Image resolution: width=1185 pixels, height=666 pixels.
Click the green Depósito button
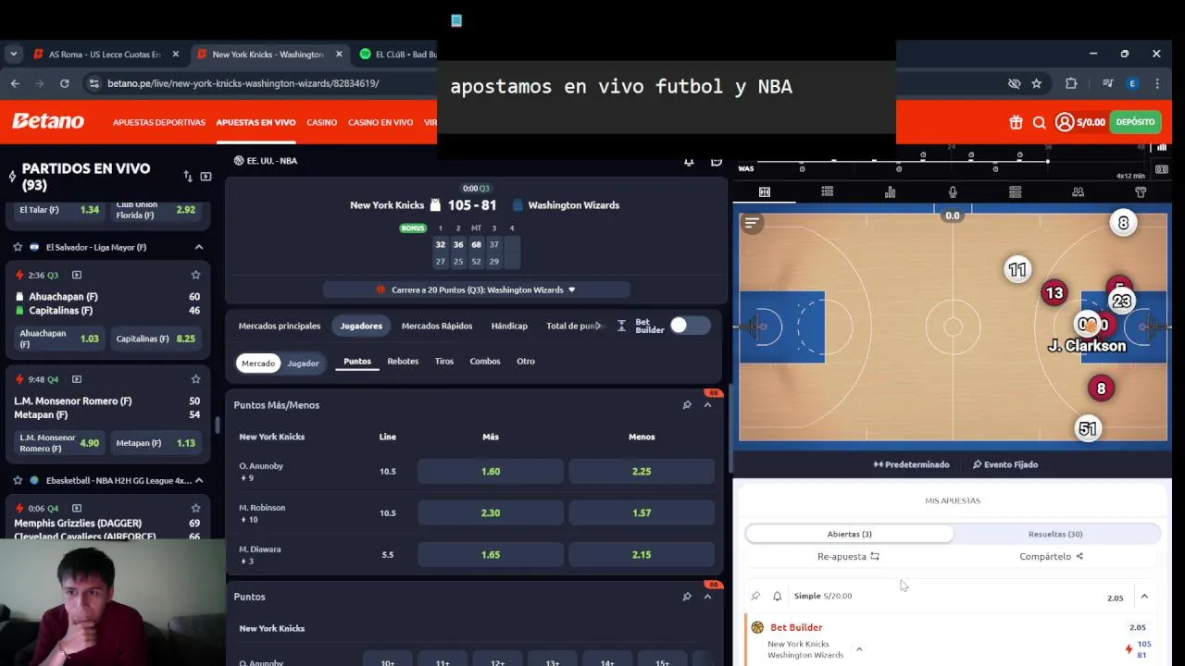click(x=1135, y=122)
